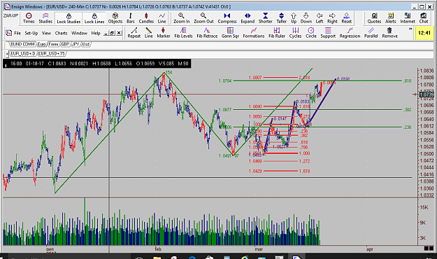The width and height of the screenshot is (437, 259).
Task: Switch to Usd tab
Action: point(86,44)
